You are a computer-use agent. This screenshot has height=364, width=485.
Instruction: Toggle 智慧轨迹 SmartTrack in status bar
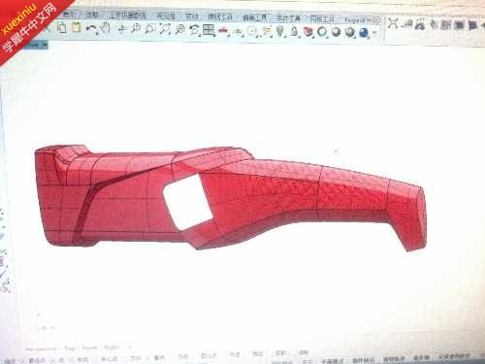(x=394, y=359)
